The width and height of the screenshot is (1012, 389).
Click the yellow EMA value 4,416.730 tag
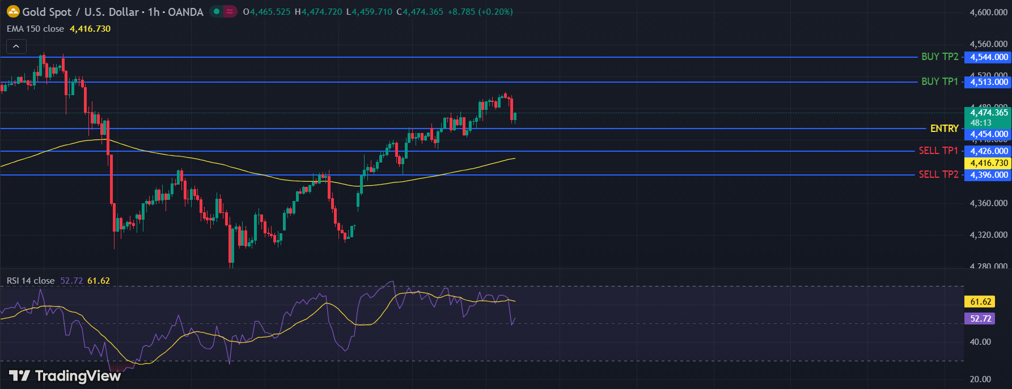pos(989,163)
